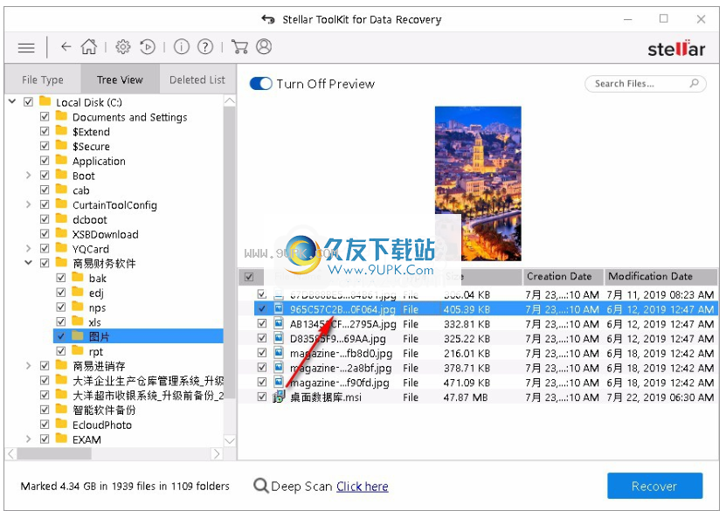Select the XSBDownload folder in tree
Image resolution: width=726 pixels, height=511 pixels.
(x=105, y=234)
